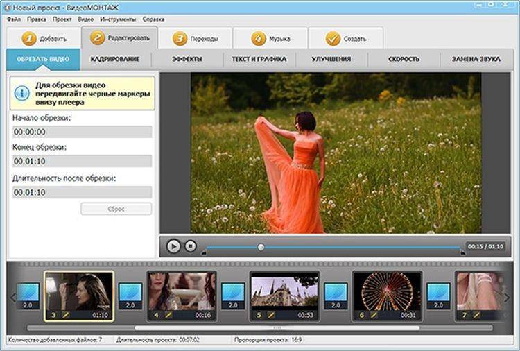The image size is (520, 351).
Task: Click the left arrow of the clip strip
Action: pyautogui.click(x=13, y=298)
